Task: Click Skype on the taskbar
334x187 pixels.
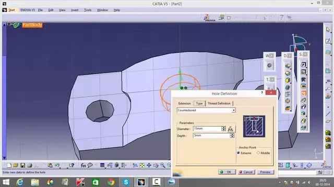Action: pyautogui.click(x=126, y=182)
